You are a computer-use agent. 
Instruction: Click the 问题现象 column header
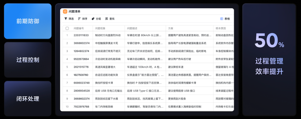[100, 28]
